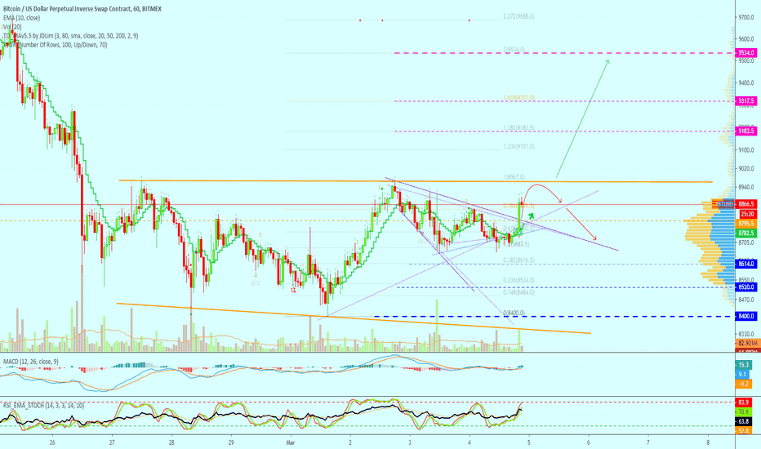Click the blue 8400.0 price label
The height and width of the screenshot is (449, 761).
(x=746, y=316)
